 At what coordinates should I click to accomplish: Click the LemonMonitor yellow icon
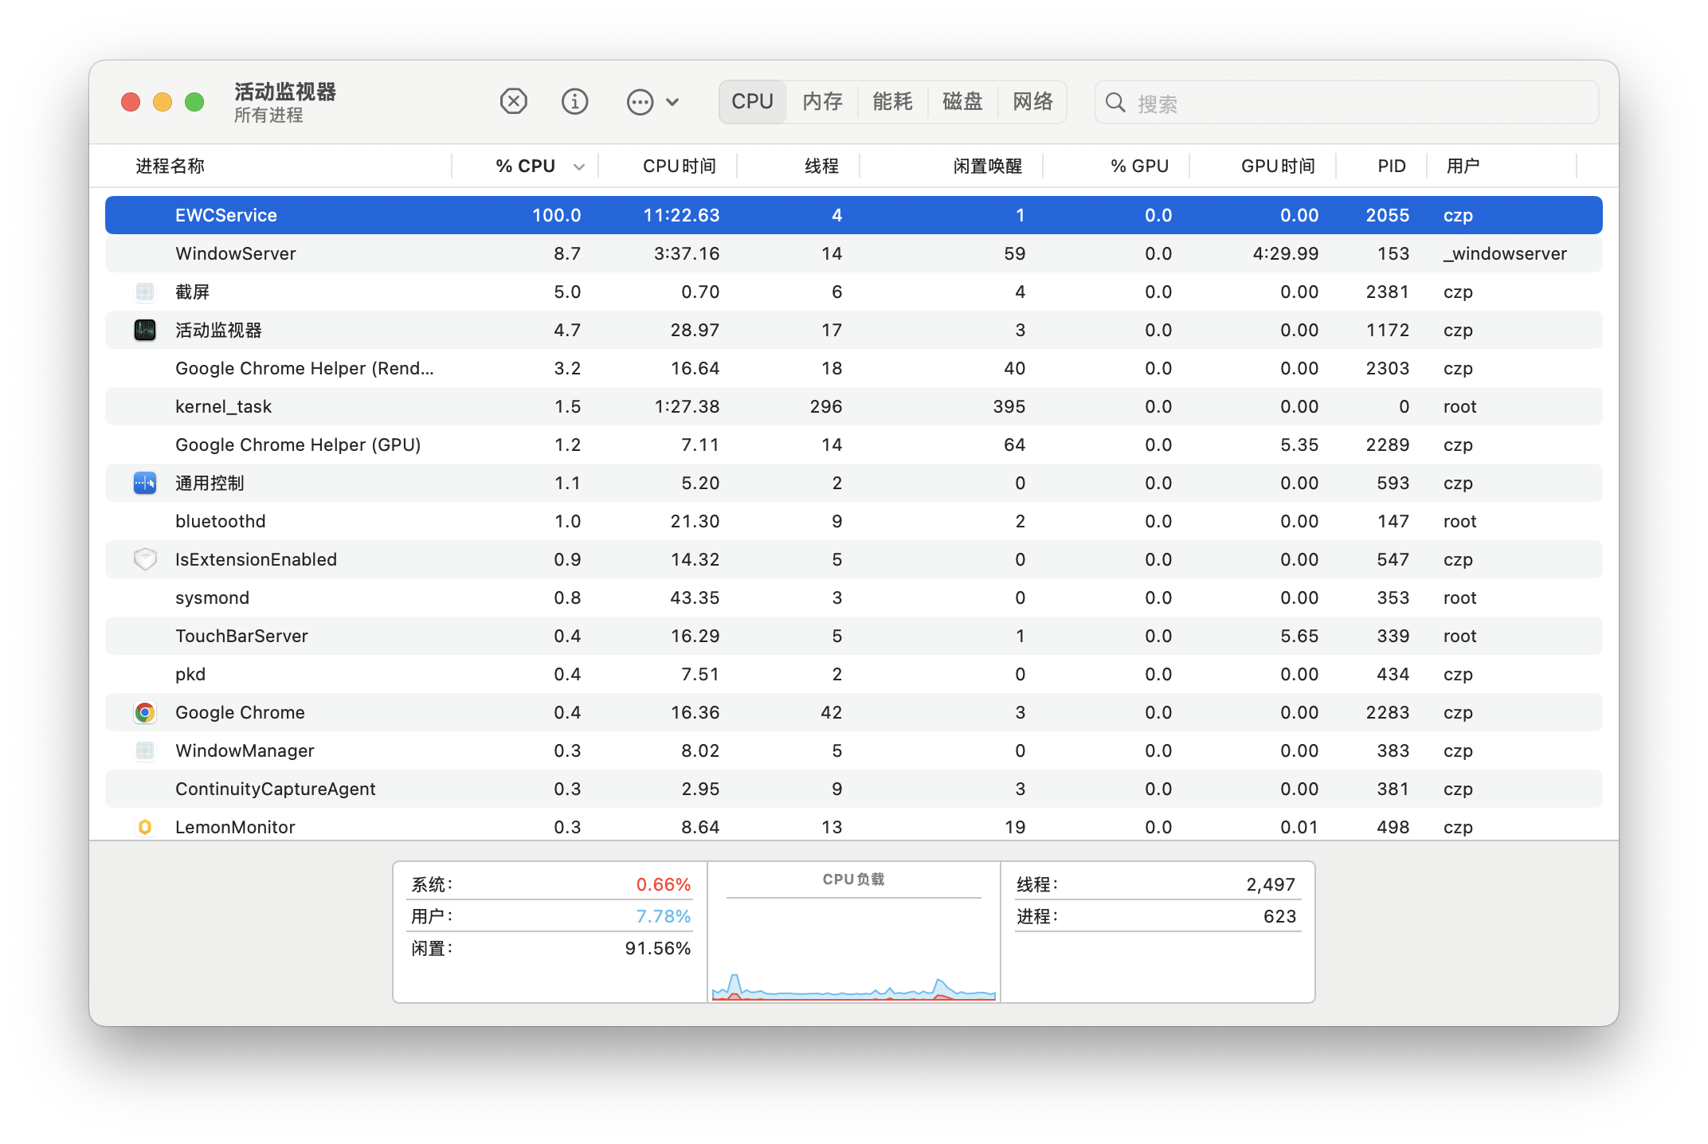point(145,827)
